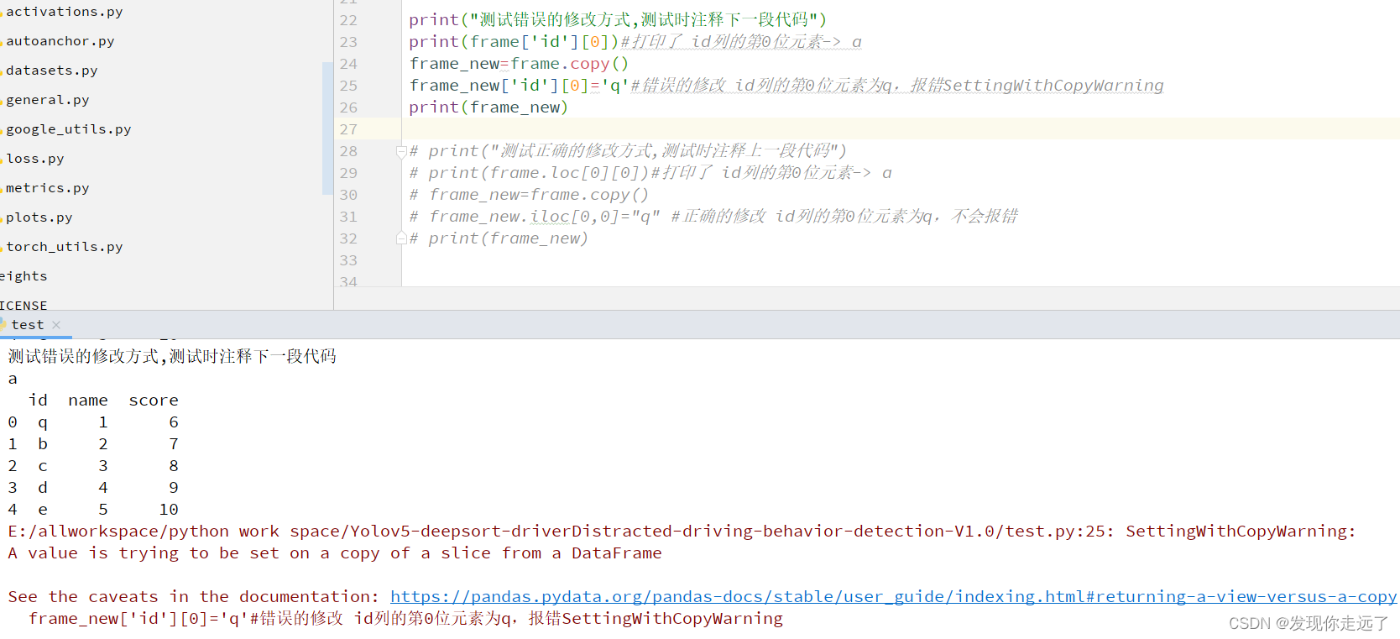
Task: Select metrics.py file
Action: tap(47, 188)
